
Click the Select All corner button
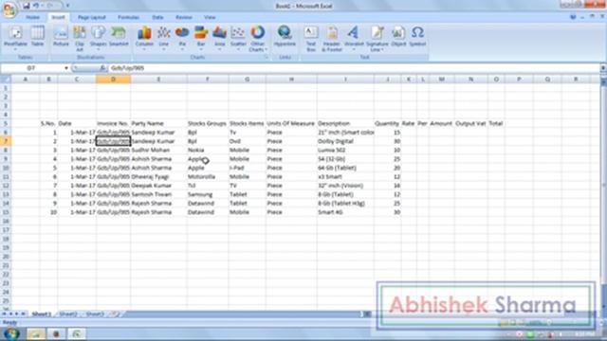pos(6,80)
